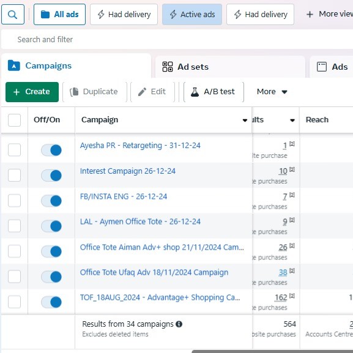Click the A/B test flask icon
Viewport: 353px width, 353px height.
click(195, 92)
